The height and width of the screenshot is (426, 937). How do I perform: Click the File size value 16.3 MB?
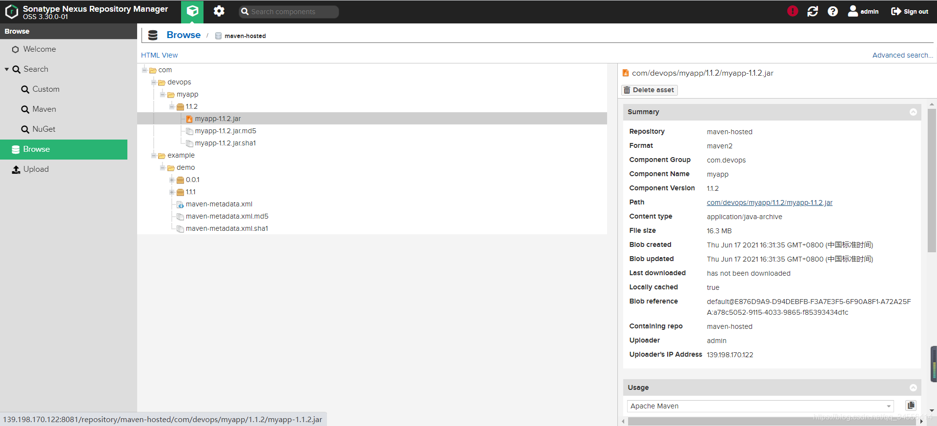tap(719, 231)
